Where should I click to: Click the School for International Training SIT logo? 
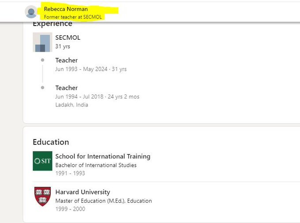click(x=42, y=161)
